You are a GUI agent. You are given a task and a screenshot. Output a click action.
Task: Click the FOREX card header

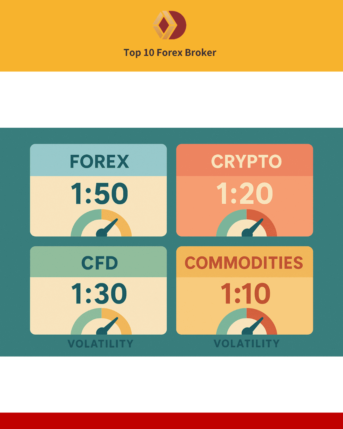point(99,161)
